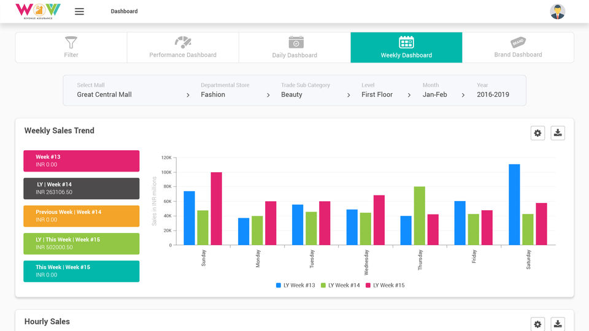Toggle the LY Week #14 legend entry
The height and width of the screenshot is (331, 589).
click(x=341, y=285)
